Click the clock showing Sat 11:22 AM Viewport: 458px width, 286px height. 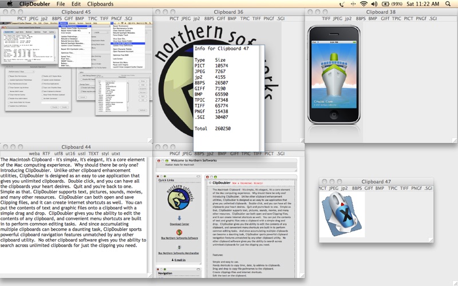423,4
